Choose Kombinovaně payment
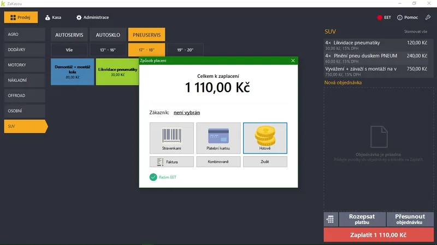The image size is (437, 245). [218, 162]
